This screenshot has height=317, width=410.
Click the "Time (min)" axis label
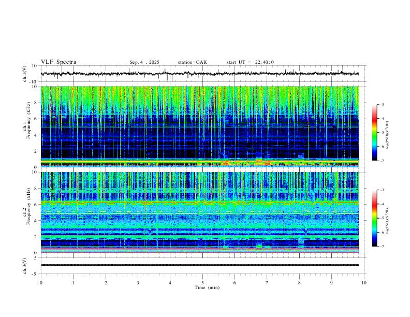tap(207, 287)
